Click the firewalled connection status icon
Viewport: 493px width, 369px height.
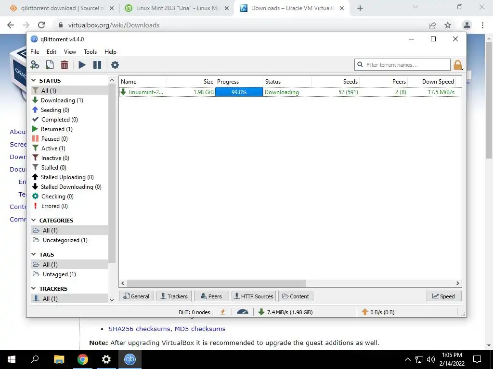223,312
